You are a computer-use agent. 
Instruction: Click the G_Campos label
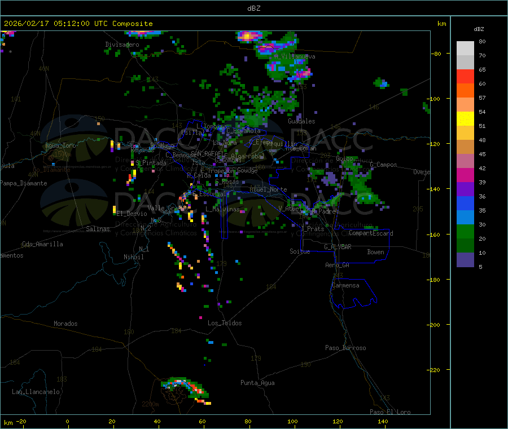[384, 165]
